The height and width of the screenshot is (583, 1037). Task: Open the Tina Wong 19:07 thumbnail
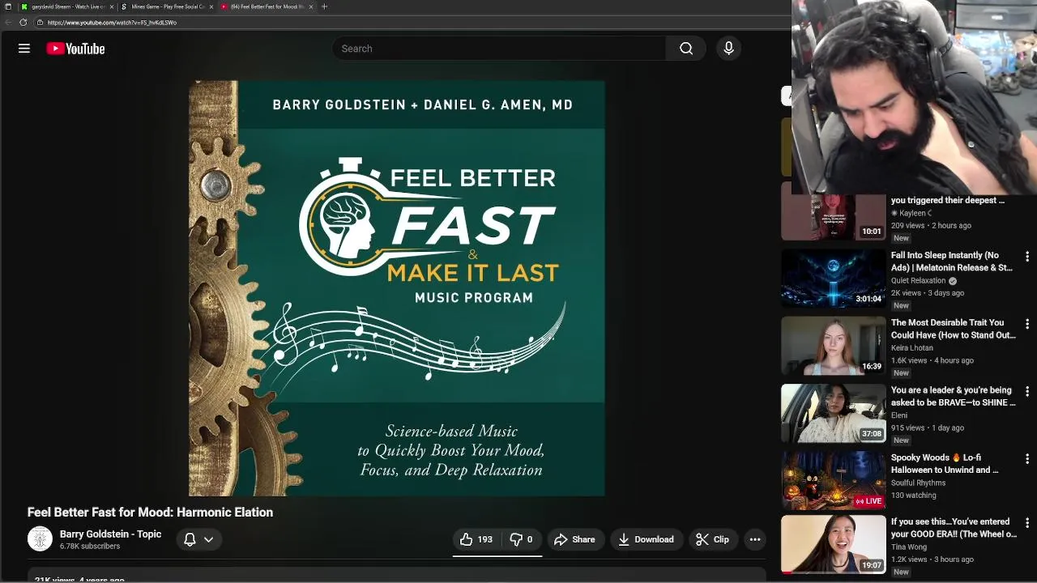(833, 545)
